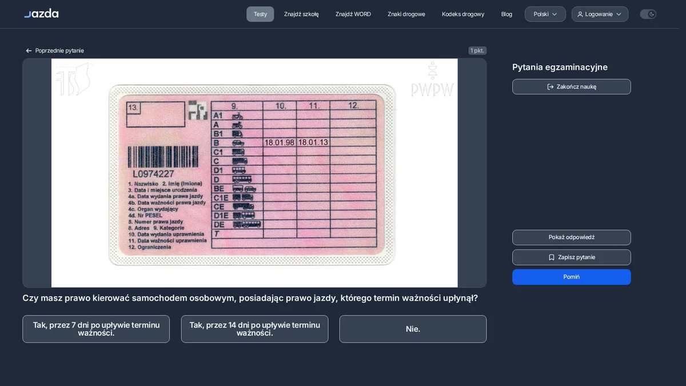Image resolution: width=686 pixels, height=386 pixels.
Task: Choose answer 'Nie.'
Action: [x=413, y=329]
